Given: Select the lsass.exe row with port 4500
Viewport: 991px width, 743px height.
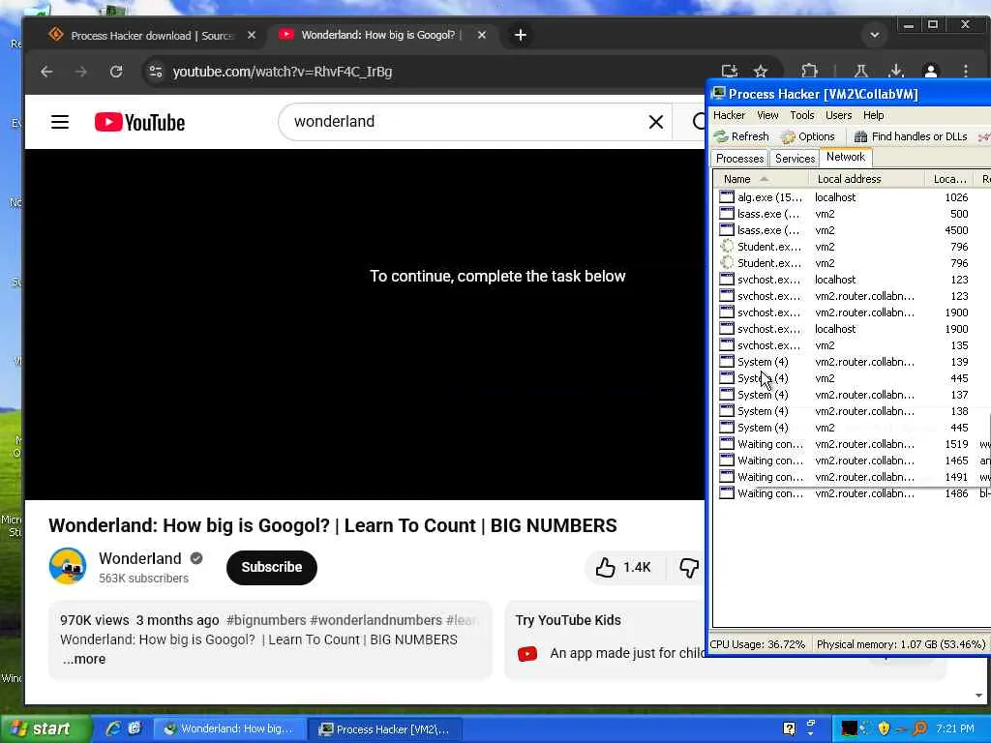Looking at the screenshot, I should 851,230.
